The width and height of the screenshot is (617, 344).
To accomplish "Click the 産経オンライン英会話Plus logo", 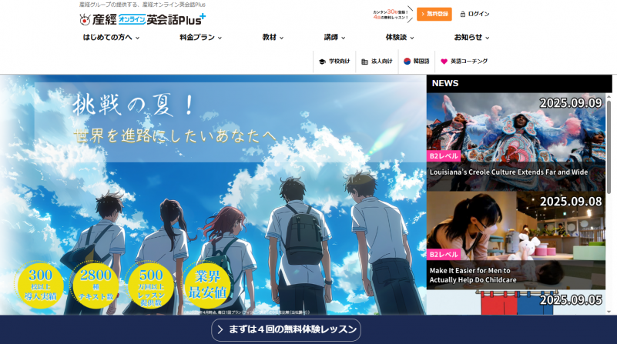I will click(x=141, y=18).
